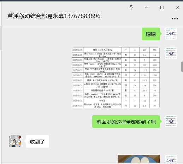Open the contact avatar beside 收到了
Image resolution: width=183 pixels, height=164 pixels.
[15, 141]
